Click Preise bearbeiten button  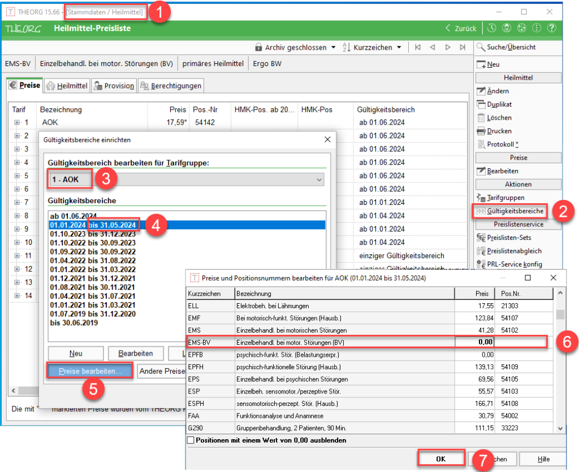click(x=90, y=371)
